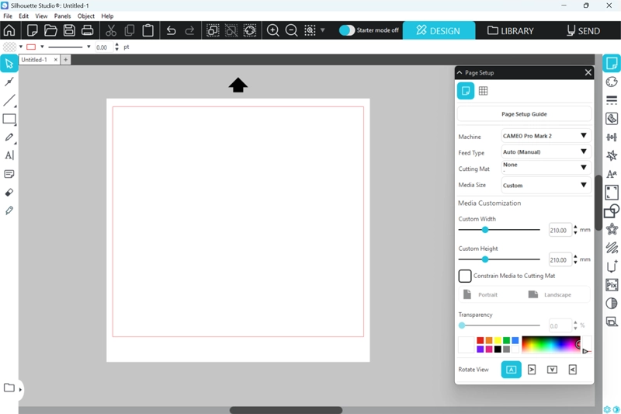The height and width of the screenshot is (414, 621).
Task: Expand the Feed Type dropdown
Action: (x=546, y=152)
